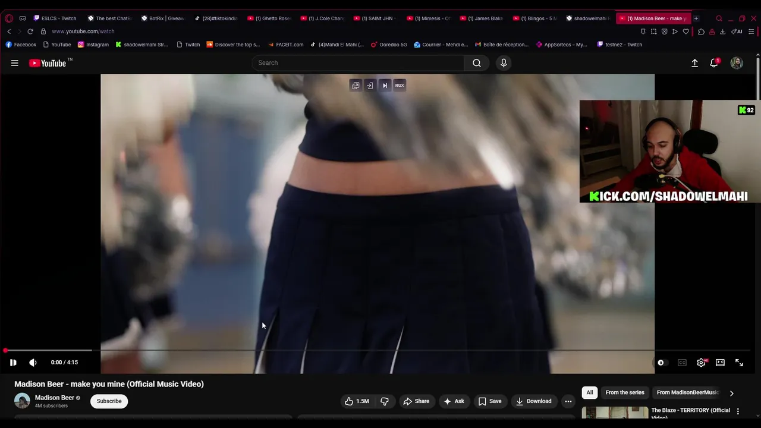Switch to The best ChatBot tab
This screenshot has height=428, width=761.
(x=109, y=18)
